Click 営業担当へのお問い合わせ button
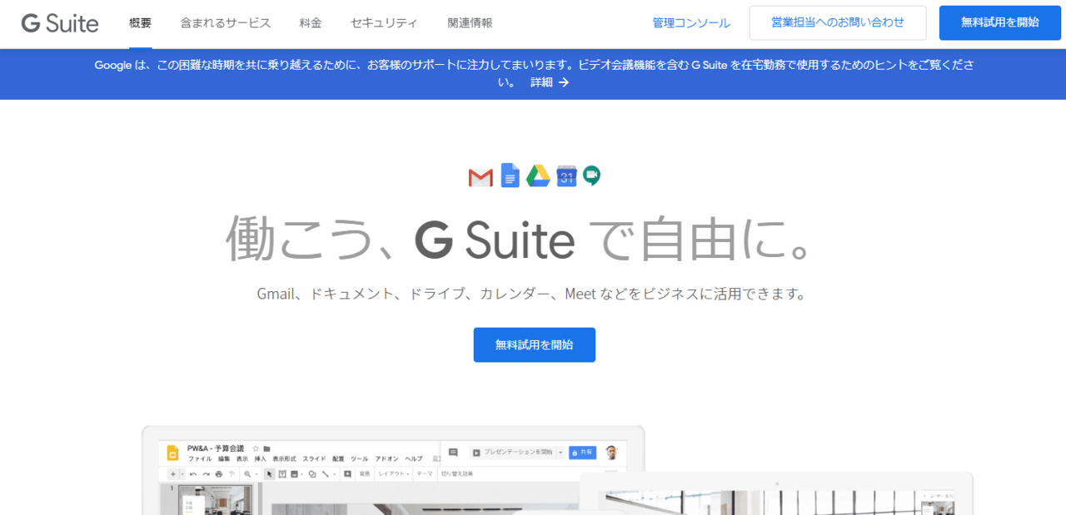Screen dimensions: 1066x515 838,23
